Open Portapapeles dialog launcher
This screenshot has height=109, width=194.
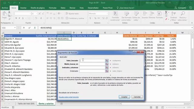click(x=13, y=23)
